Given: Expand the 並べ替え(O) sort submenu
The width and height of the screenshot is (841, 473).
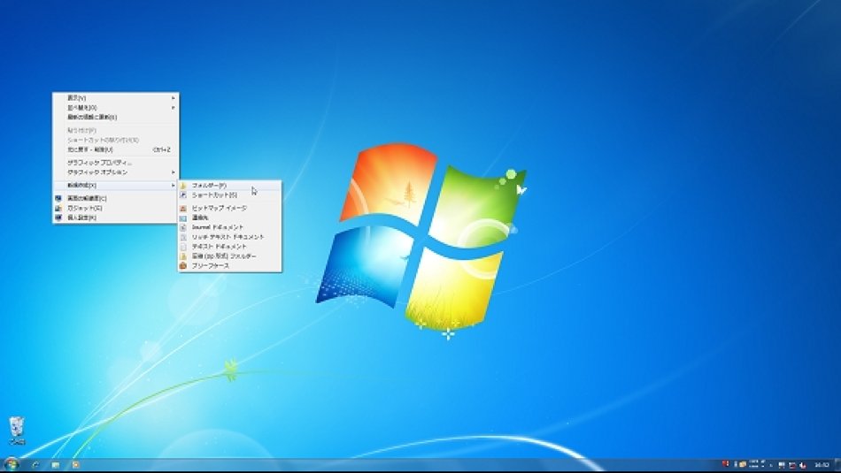Looking at the screenshot, I should point(115,108).
